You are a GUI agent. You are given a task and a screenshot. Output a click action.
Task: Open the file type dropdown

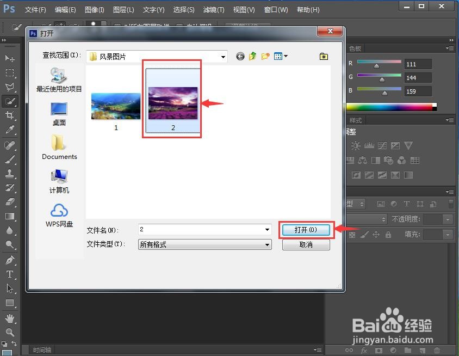pyautogui.click(x=267, y=244)
